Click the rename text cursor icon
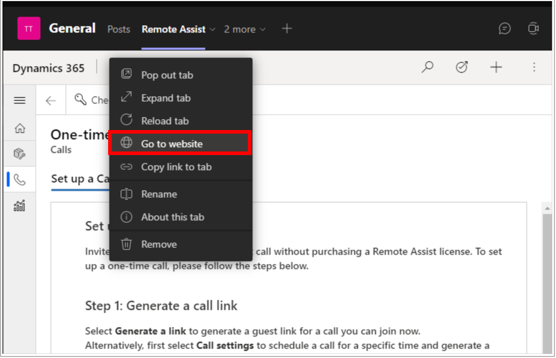 (x=126, y=193)
